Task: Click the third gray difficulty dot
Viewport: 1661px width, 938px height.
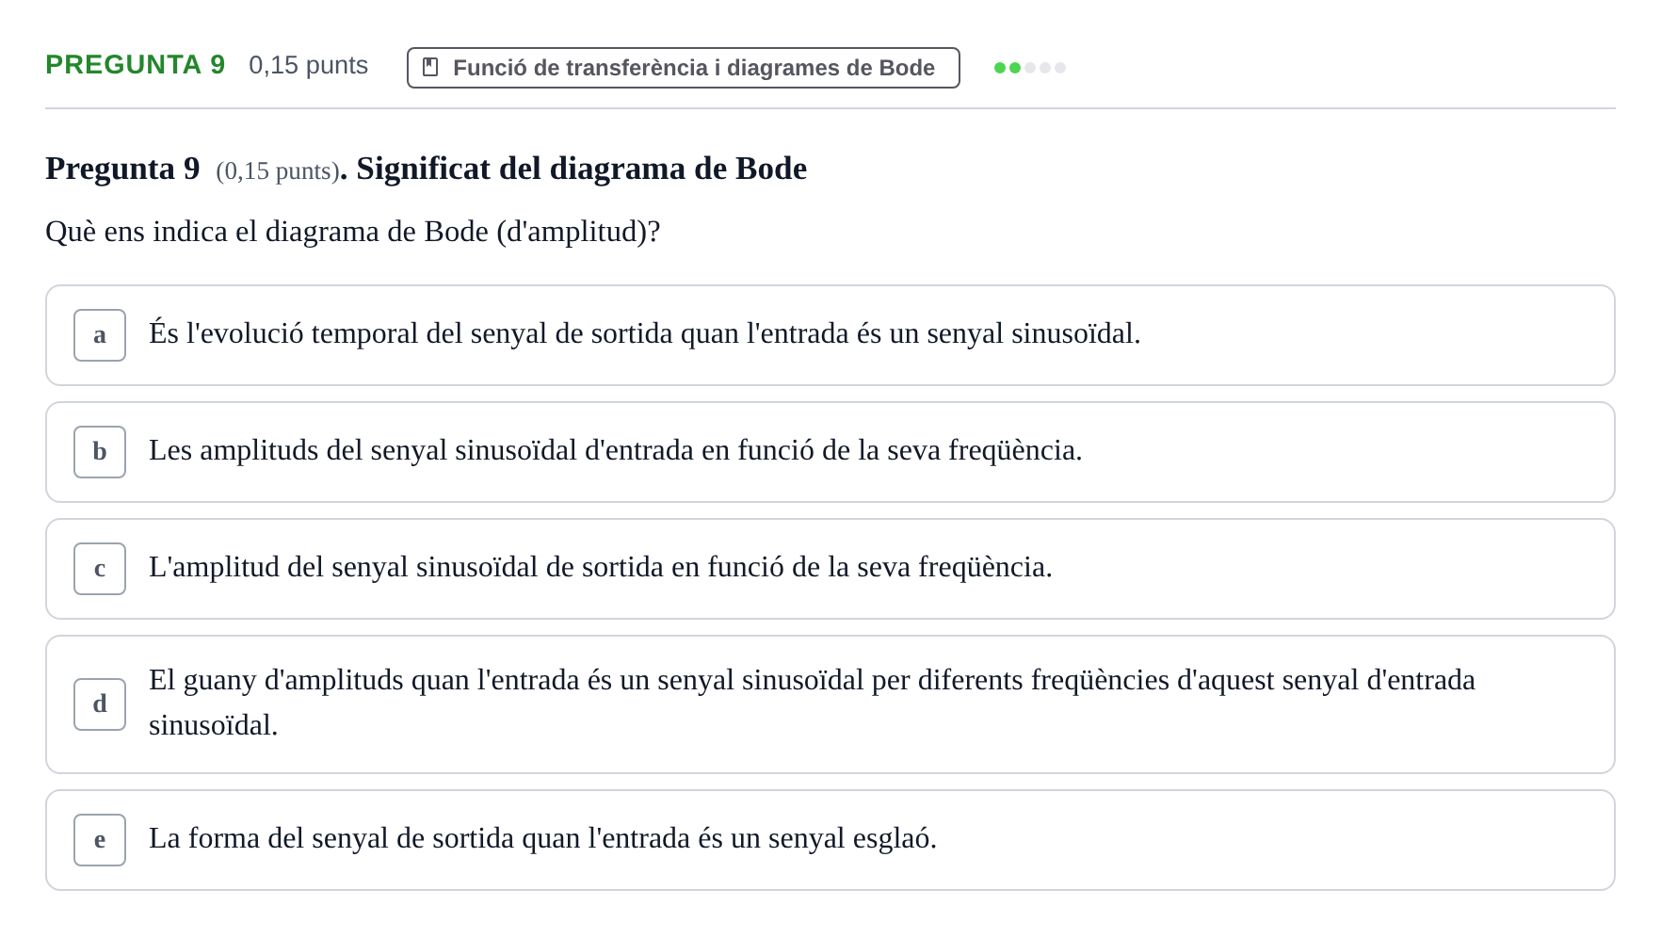Action: point(1030,68)
